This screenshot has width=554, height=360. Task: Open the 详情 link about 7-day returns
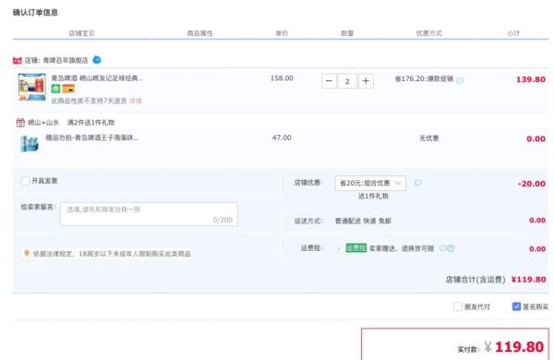click(136, 101)
